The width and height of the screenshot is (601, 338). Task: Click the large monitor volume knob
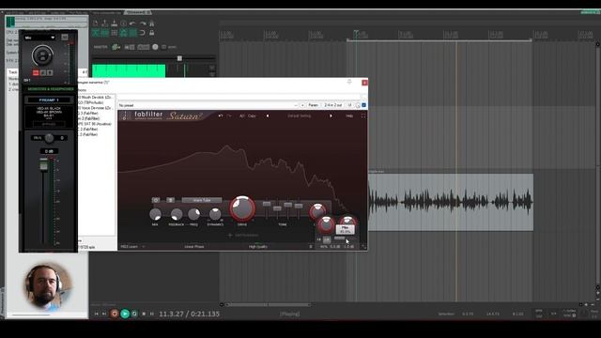point(42,55)
